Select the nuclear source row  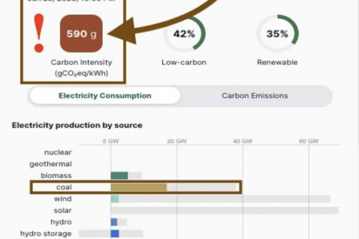tap(57, 152)
